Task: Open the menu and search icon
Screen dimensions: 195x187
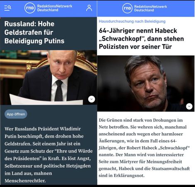Action: tap(7, 8)
